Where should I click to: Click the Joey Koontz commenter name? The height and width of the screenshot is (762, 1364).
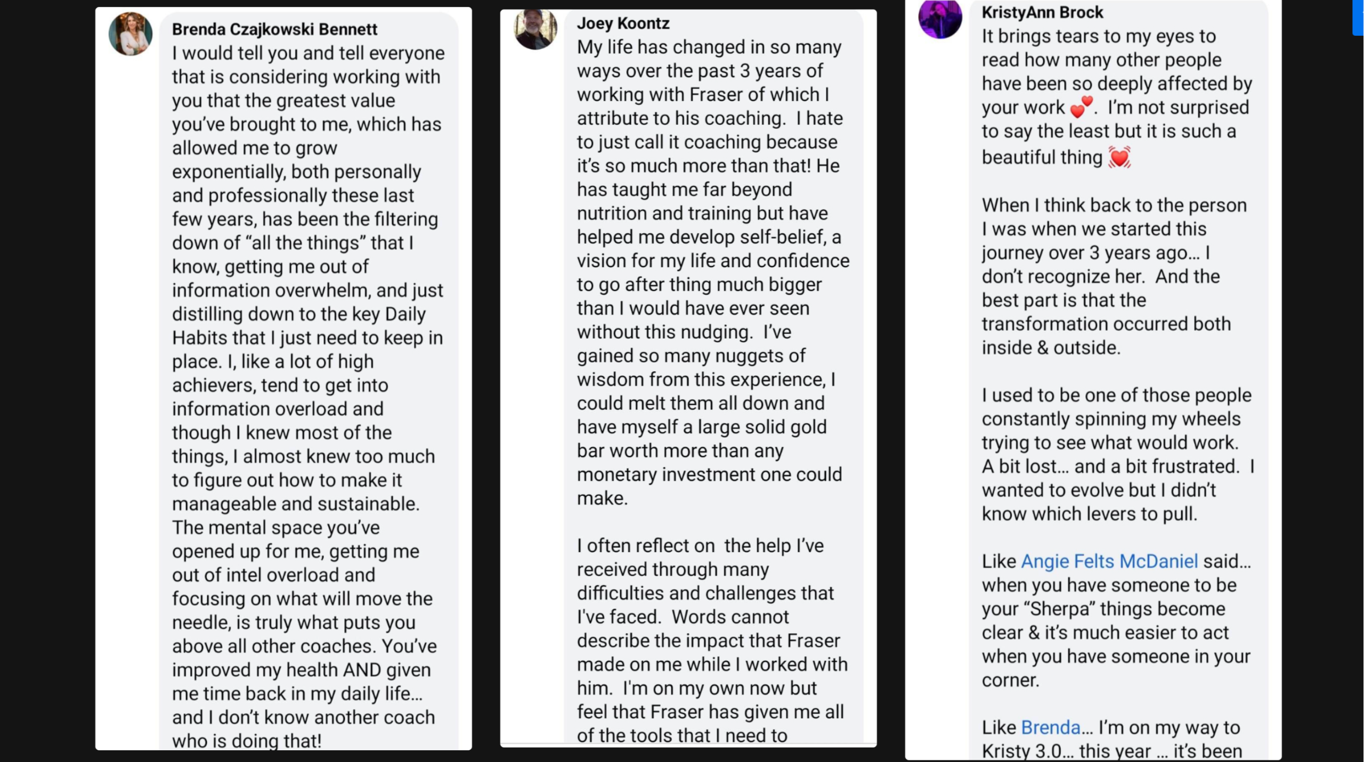[x=623, y=23]
